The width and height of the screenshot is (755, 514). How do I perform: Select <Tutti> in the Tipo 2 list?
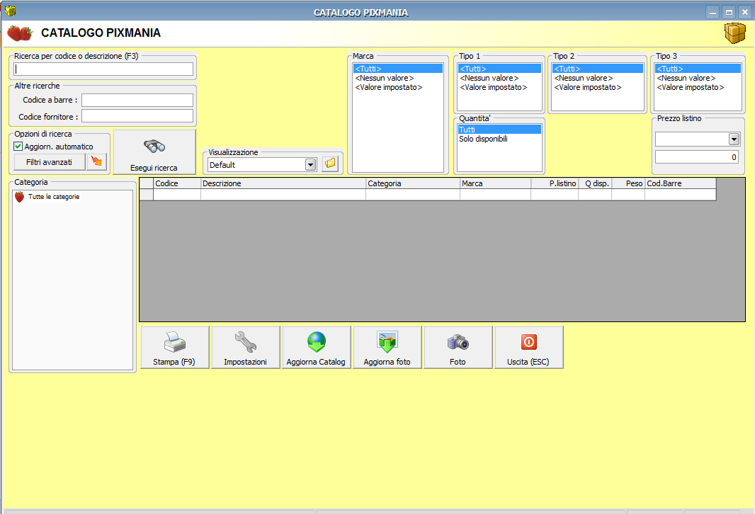coord(597,69)
